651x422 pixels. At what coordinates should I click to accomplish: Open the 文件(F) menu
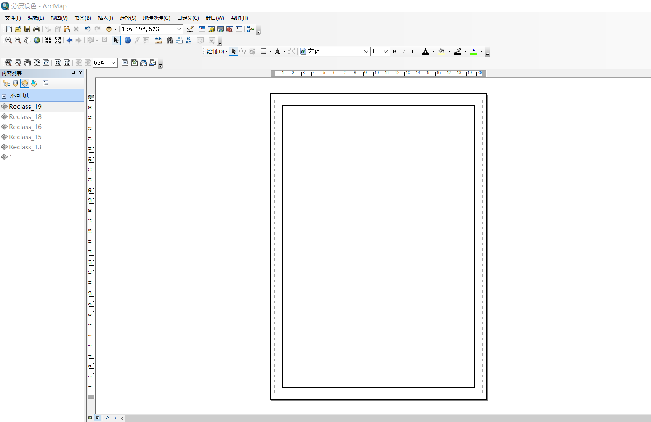pyautogui.click(x=13, y=18)
